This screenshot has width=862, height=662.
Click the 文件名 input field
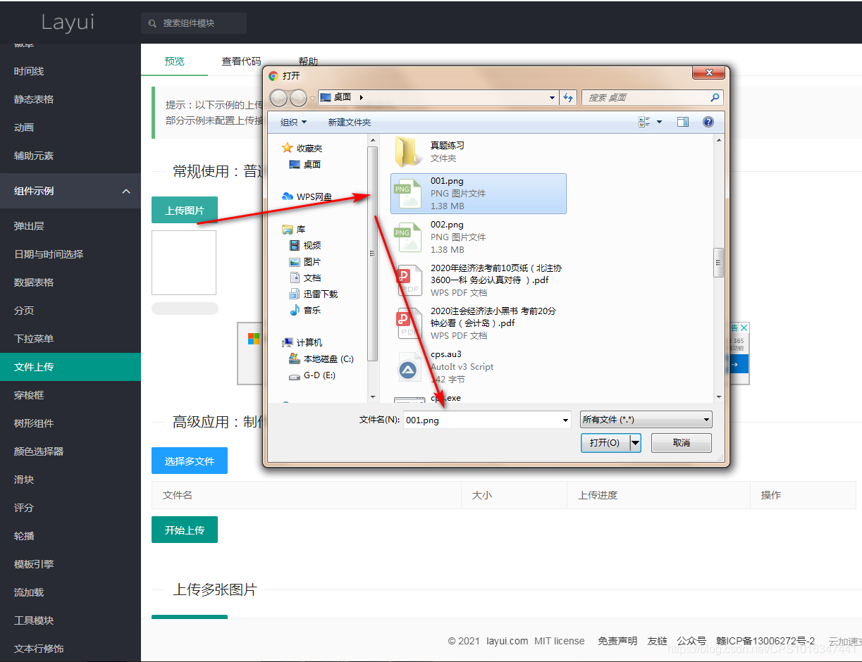pos(481,420)
